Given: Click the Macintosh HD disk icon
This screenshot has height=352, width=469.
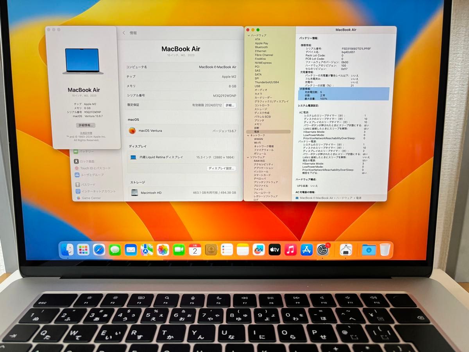Looking at the screenshot, I should 134,192.
